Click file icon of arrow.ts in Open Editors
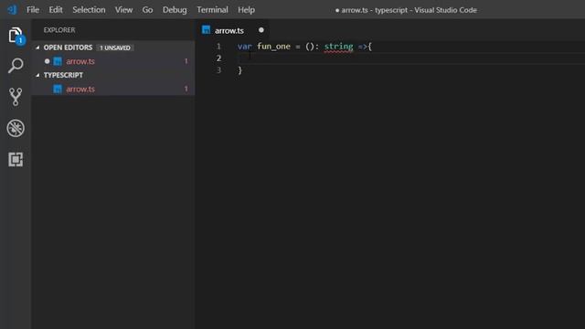585x329 pixels. [x=58, y=61]
